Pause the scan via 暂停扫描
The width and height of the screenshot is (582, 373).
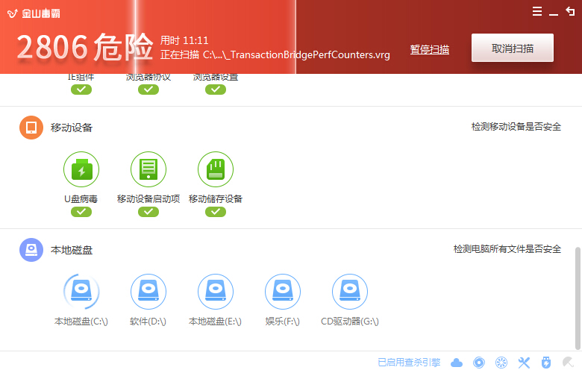430,49
